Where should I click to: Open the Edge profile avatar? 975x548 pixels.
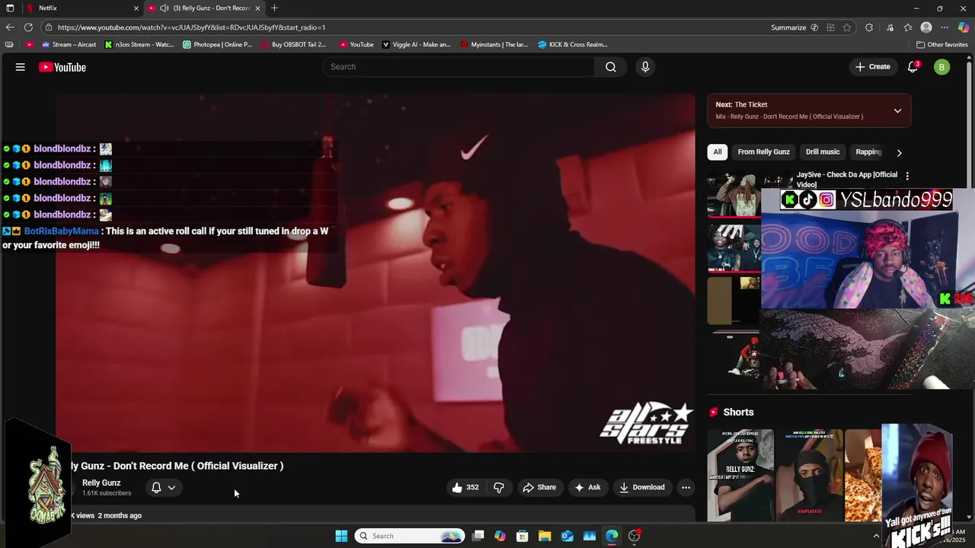click(926, 27)
